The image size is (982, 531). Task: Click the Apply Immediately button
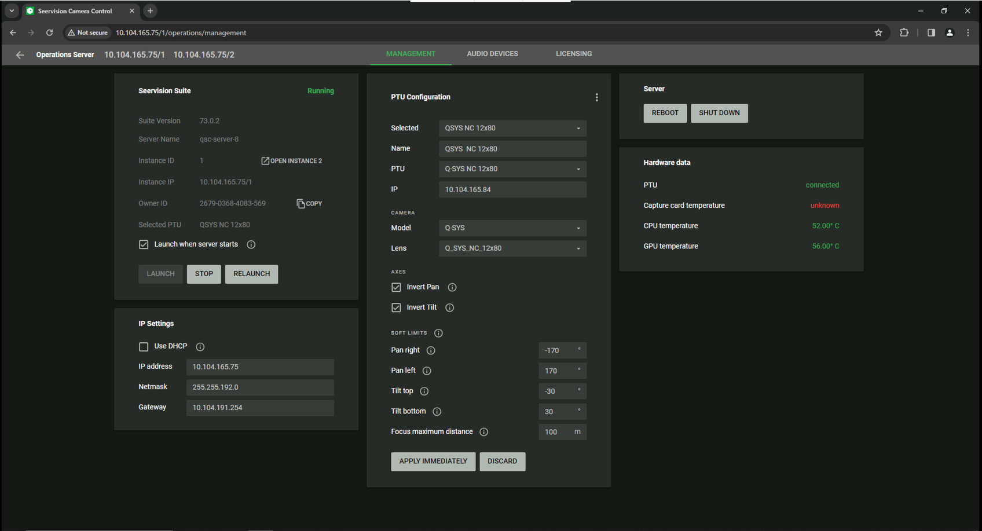[433, 462]
